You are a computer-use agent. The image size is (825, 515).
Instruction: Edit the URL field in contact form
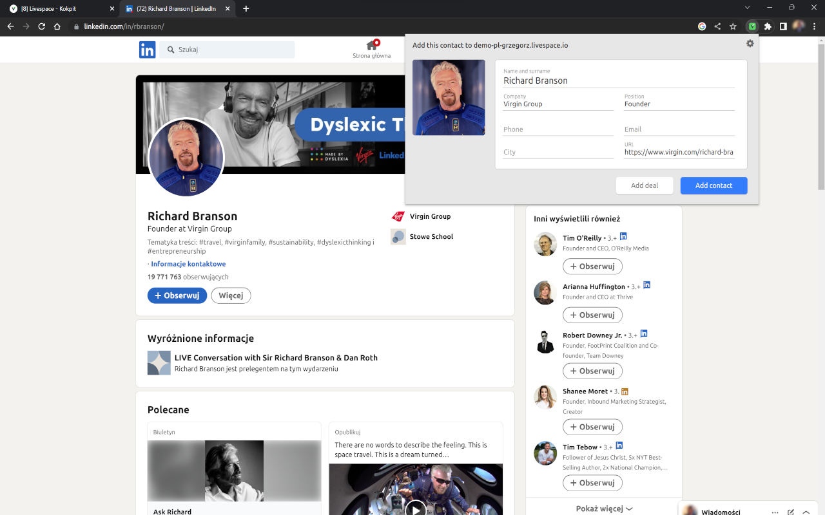coord(679,153)
